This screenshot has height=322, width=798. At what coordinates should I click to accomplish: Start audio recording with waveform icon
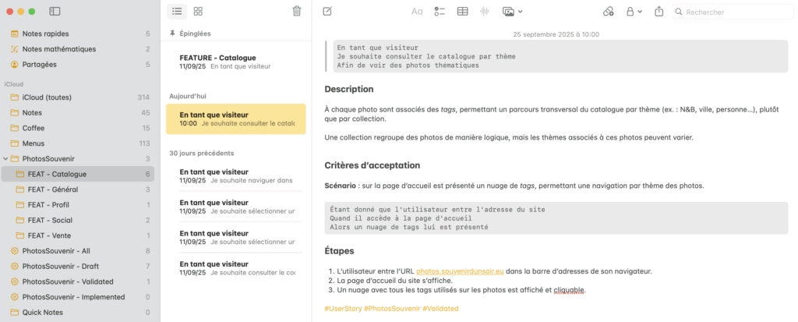click(x=485, y=12)
